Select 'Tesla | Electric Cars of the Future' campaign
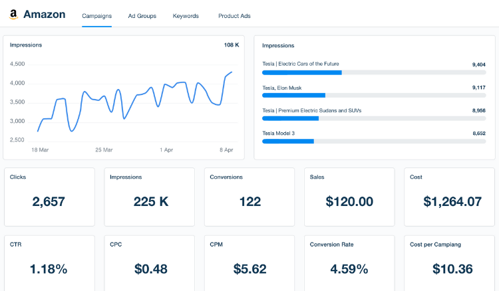Screen dimensions: 499x291 (x=301, y=64)
